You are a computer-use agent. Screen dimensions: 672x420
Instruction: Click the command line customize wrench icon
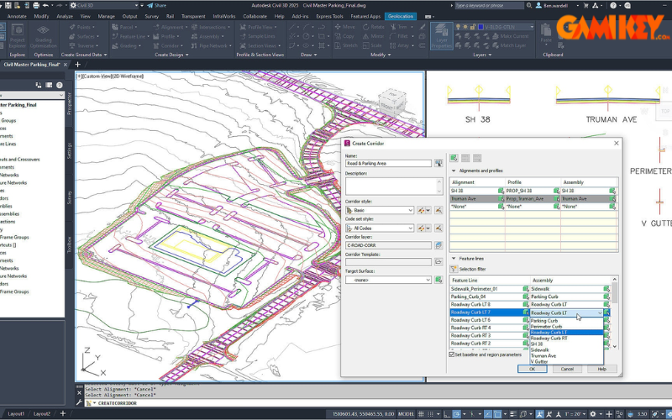pyautogui.click(x=79, y=403)
